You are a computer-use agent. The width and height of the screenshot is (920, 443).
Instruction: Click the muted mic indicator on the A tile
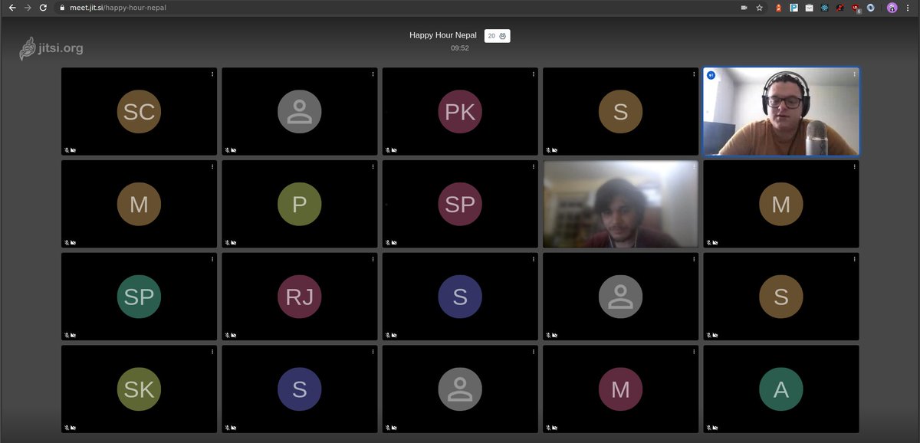tap(709, 427)
